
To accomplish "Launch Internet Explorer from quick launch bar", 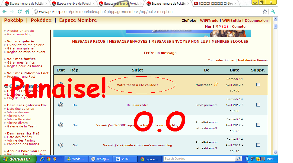I will (x=43, y=159).
